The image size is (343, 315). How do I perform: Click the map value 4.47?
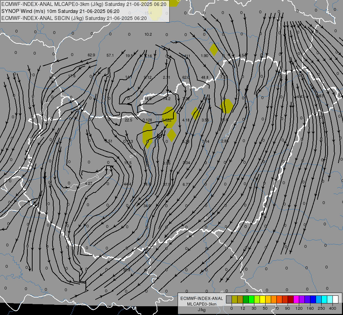pyautogui.click(x=301, y=97)
